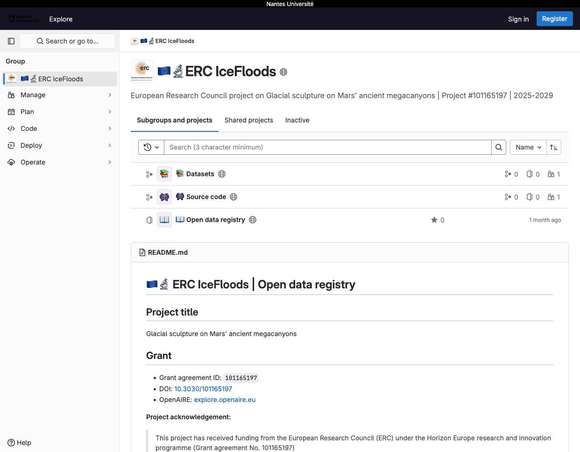Click subgroup icon left of Datasets row

[x=149, y=174]
